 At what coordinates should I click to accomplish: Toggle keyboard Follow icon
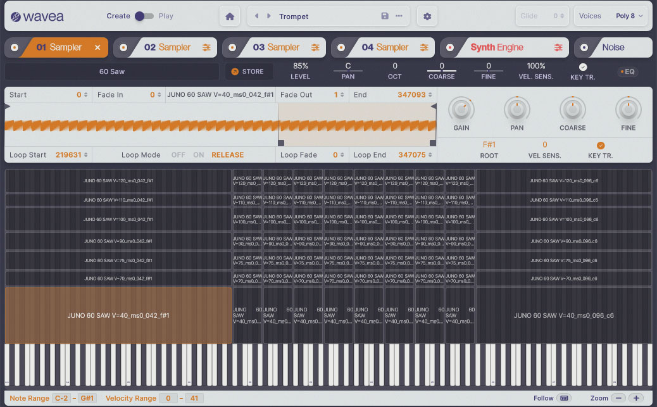tap(564, 398)
